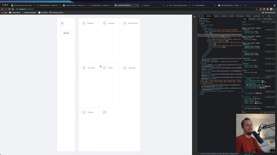Click the clock icon beside Friday
Viewport: 277px width, 155px height.
(x=104, y=68)
